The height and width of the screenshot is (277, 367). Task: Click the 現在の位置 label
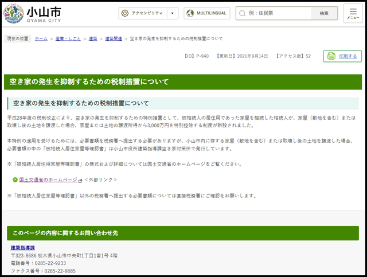(x=18, y=38)
